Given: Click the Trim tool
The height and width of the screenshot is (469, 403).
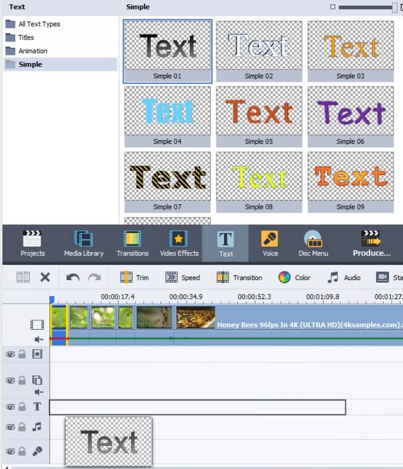Looking at the screenshot, I should pyautogui.click(x=135, y=278).
